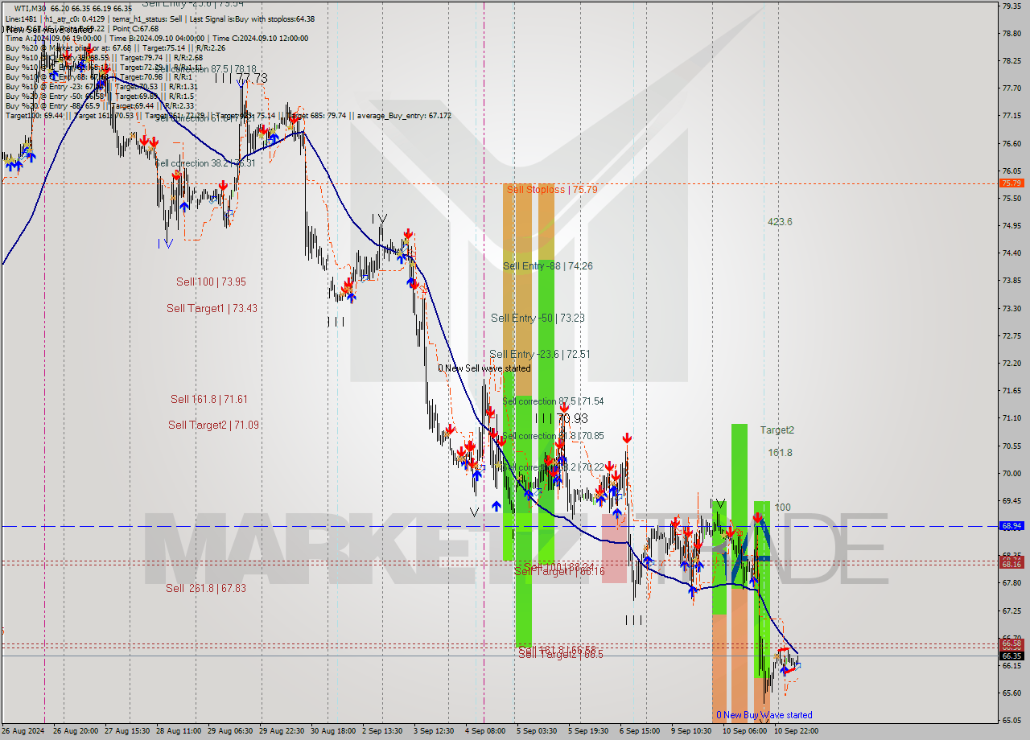Select the '161.8' level label under Target2
The width and height of the screenshot is (1030, 740).
tap(780, 454)
